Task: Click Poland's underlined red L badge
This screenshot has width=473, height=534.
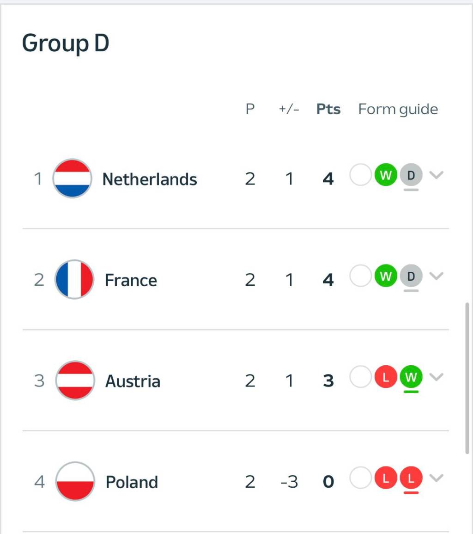Action: (x=411, y=478)
